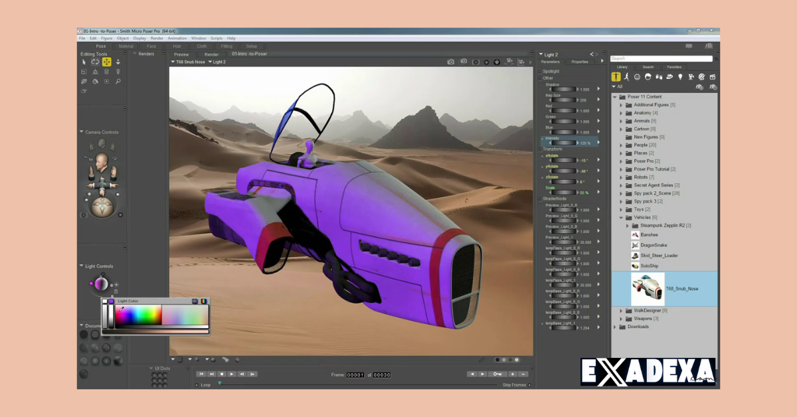Select the T68_Snub_Nose thumbnail

(646, 289)
